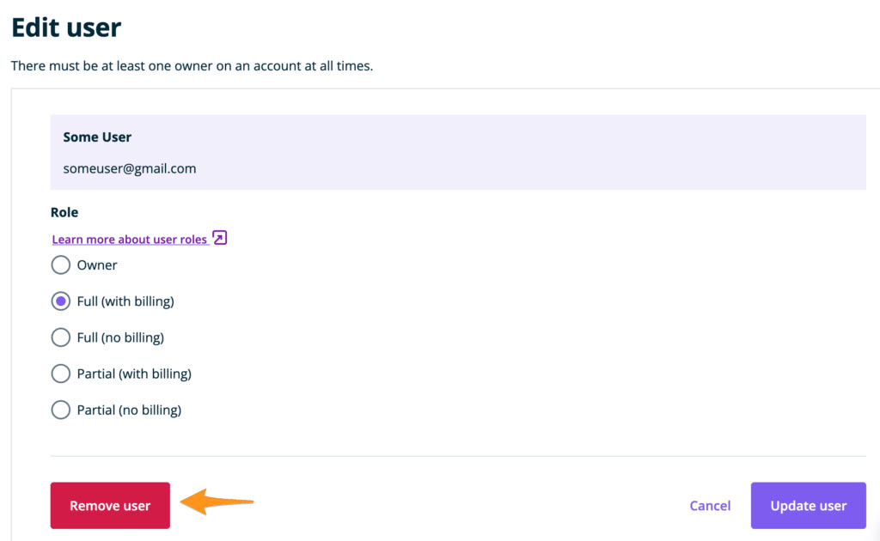Select the Owner radio button
The image size is (880, 541).
[x=61, y=264]
